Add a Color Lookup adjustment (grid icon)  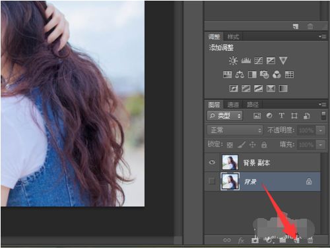[x=289, y=74]
